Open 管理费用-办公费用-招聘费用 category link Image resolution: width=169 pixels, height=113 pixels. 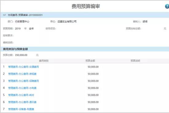[23, 81]
